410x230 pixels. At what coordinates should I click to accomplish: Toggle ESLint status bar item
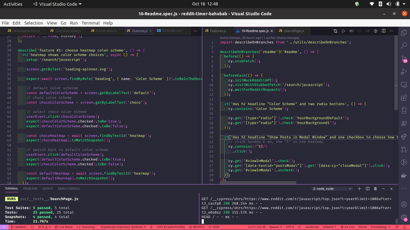pos(363,227)
